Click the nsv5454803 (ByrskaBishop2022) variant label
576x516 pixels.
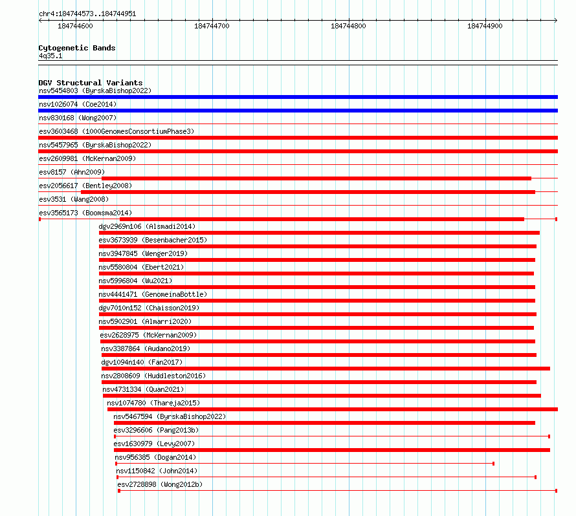pos(95,91)
